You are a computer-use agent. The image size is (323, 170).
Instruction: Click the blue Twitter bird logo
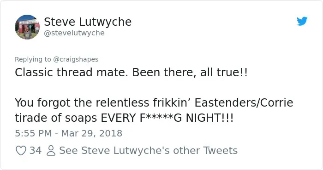[302, 21]
